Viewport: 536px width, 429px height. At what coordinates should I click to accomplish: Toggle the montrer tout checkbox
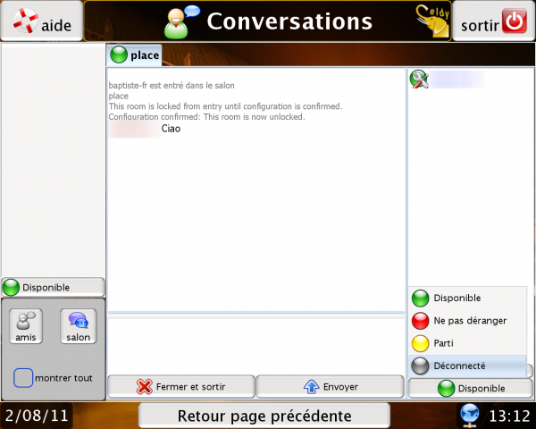pos(24,378)
